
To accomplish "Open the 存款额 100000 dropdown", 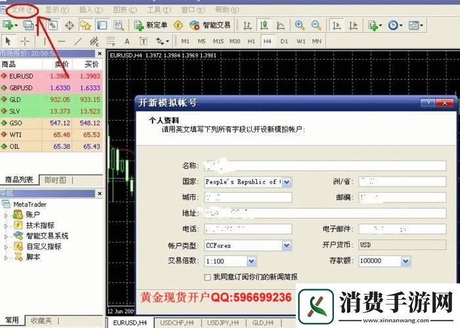I will pyautogui.click(x=405, y=261).
